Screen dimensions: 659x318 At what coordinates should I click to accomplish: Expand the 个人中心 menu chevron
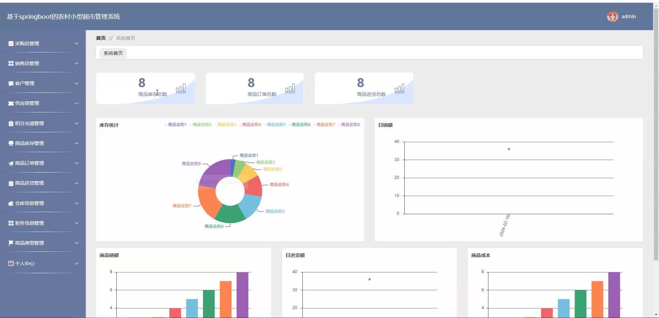77,264
